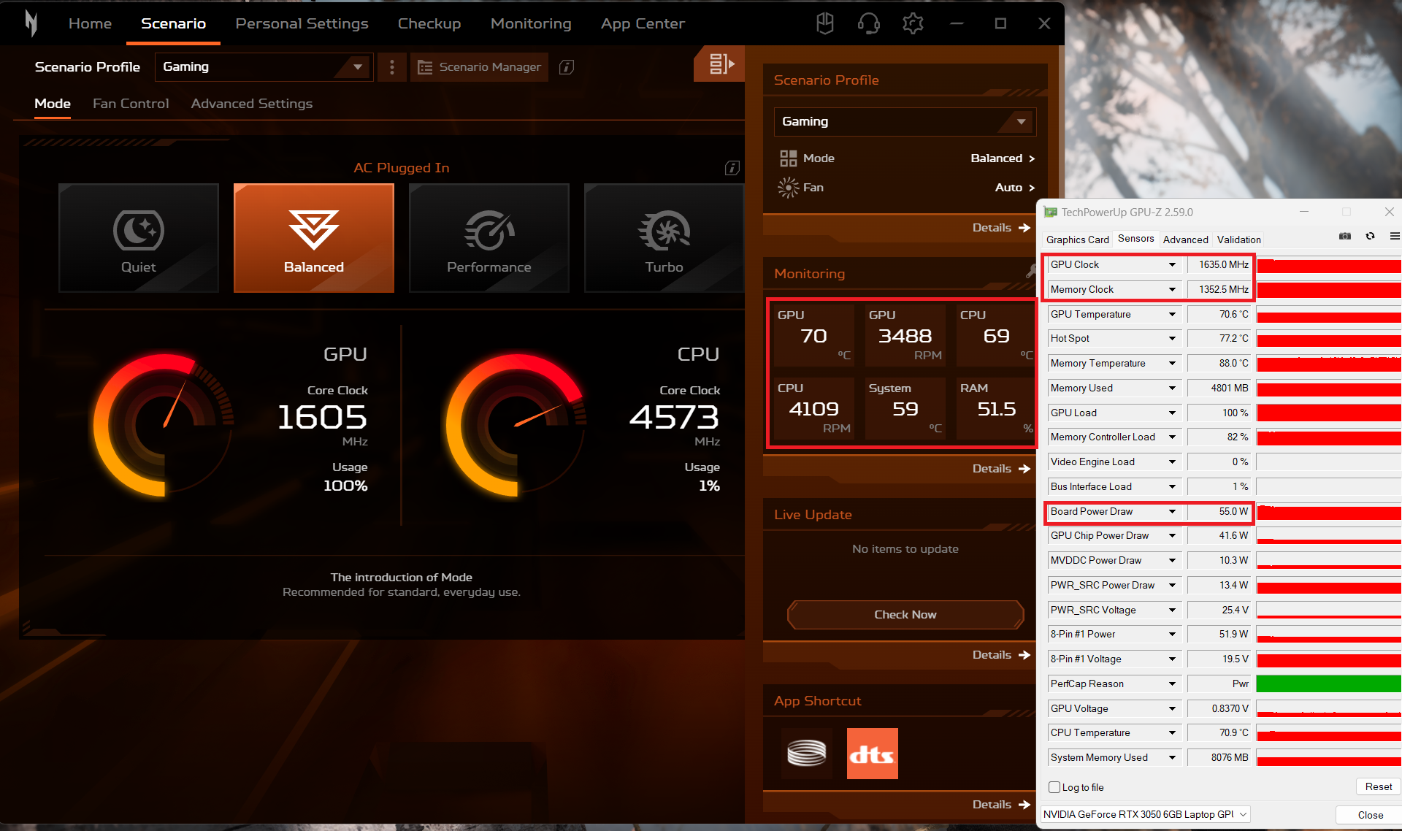Screen dimensions: 1402x831
Task: Click the Predator logo in the top bar
Action: coord(31,23)
